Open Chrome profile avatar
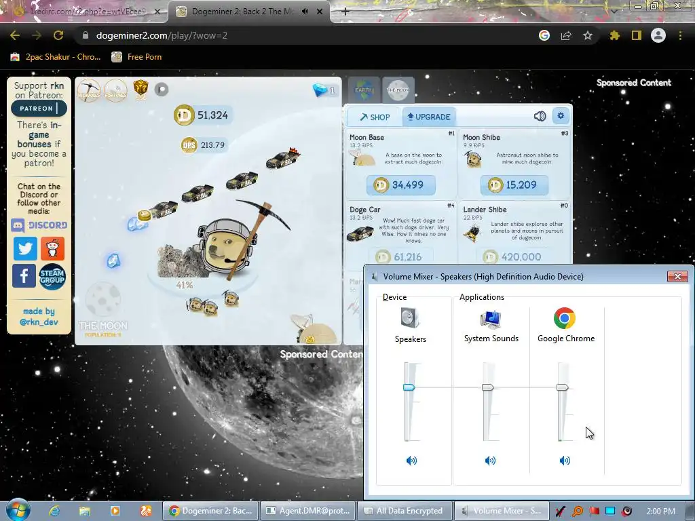The image size is (695, 521). pyautogui.click(x=658, y=35)
